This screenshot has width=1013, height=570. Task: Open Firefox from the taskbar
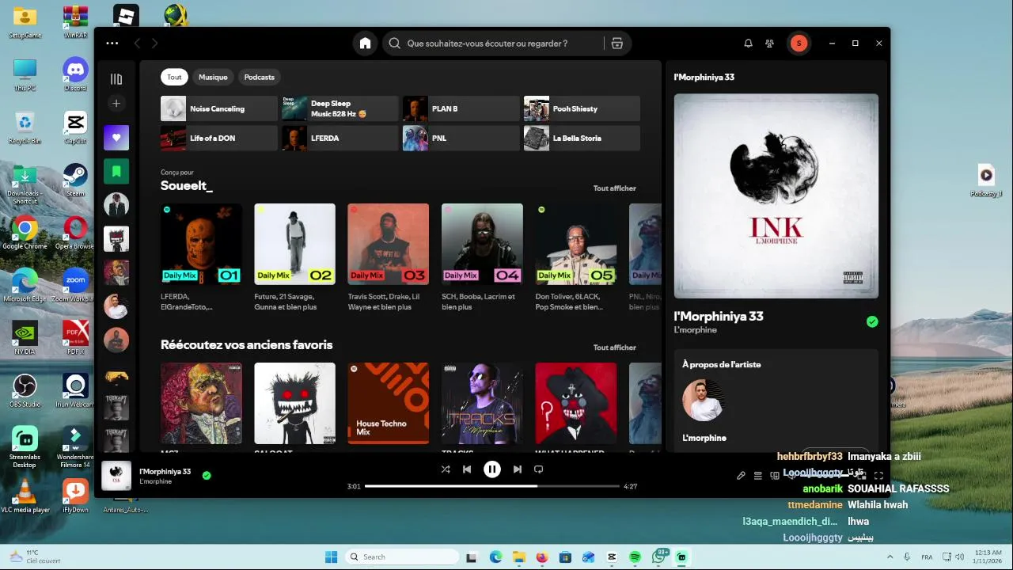tap(541, 557)
